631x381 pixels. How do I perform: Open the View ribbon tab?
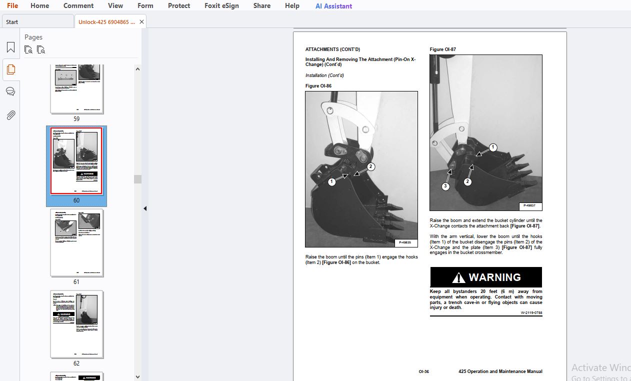(115, 5)
